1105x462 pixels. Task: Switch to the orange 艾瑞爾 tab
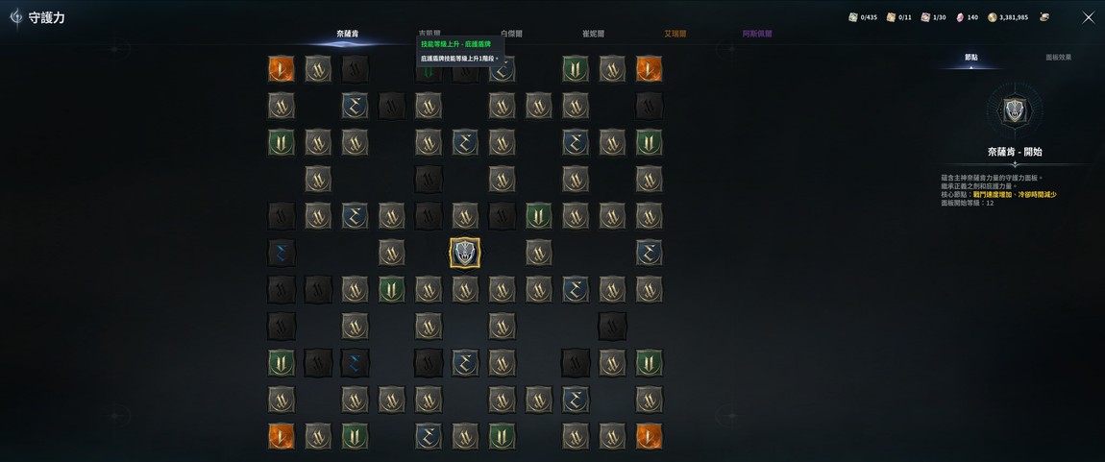point(675,34)
